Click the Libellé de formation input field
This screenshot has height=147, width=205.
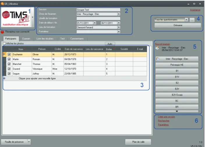coord(98,19)
